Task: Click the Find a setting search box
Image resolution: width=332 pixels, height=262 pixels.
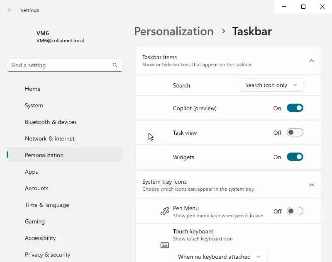Action: 58,65
